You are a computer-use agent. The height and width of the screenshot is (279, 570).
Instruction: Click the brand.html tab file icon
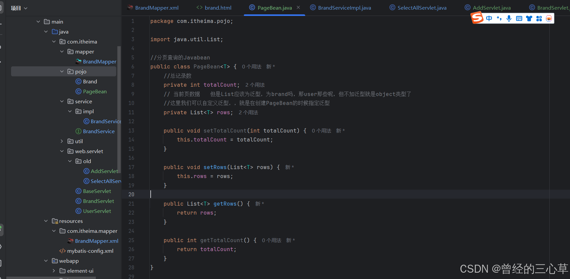pos(200,8)
